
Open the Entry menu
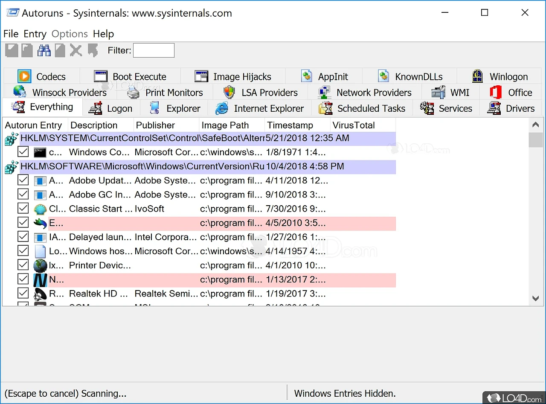(35, 34)
